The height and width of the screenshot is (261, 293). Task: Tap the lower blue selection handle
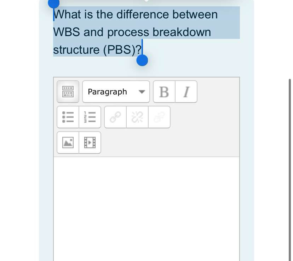click(142, 60)
